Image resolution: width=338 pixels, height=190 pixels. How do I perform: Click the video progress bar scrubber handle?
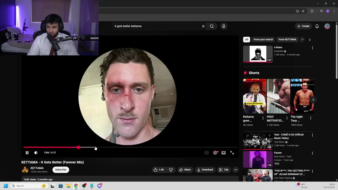pyautogui.click(x=78, y=147)
